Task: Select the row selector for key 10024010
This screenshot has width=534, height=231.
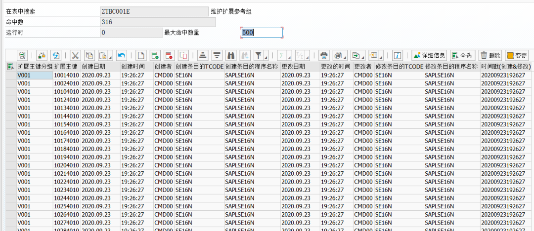Action: pos(11,83)
